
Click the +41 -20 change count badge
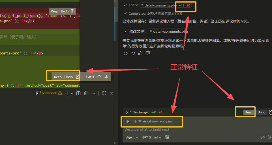185,5
